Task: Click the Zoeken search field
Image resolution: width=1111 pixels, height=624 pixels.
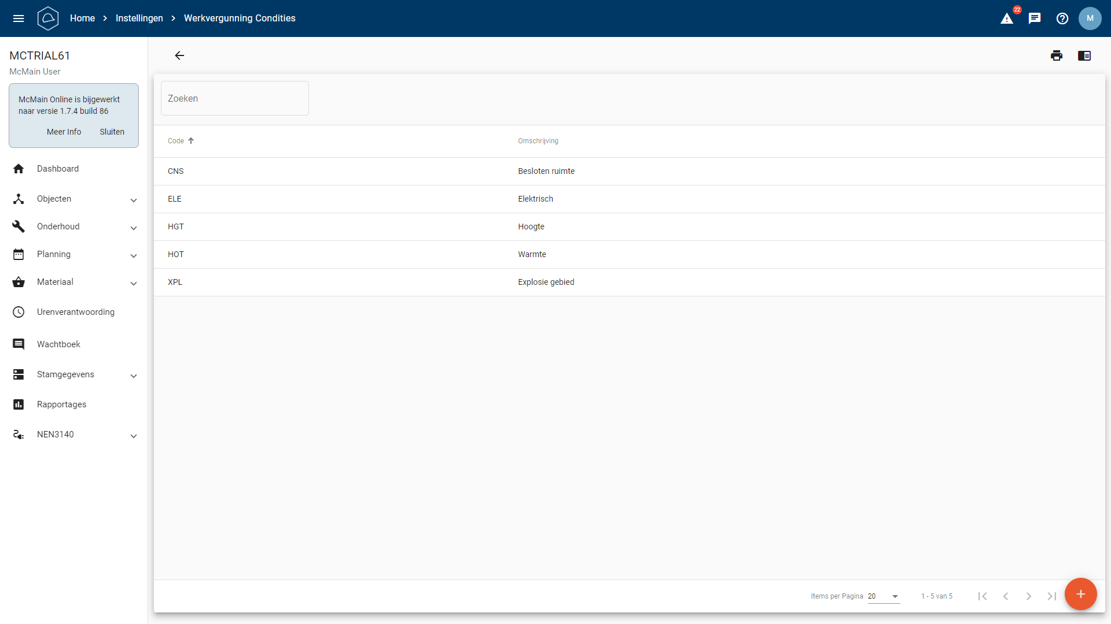Action: (x=234, y=98)
